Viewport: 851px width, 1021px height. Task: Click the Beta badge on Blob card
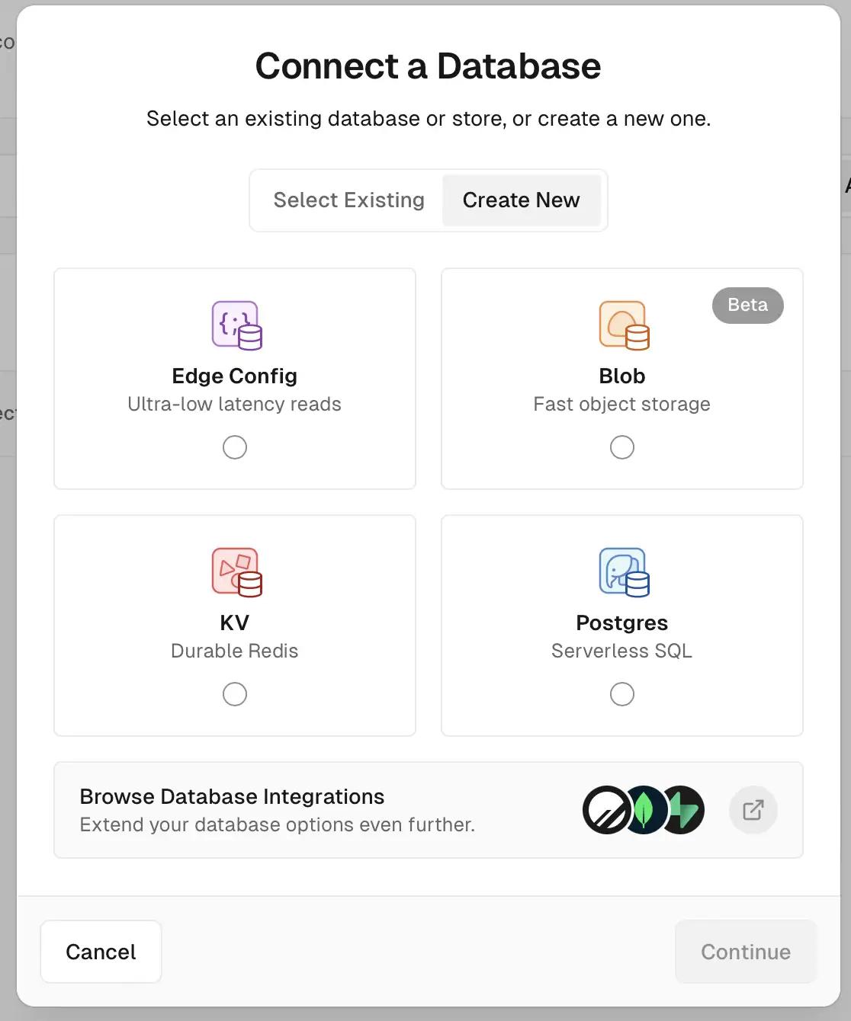748,306
